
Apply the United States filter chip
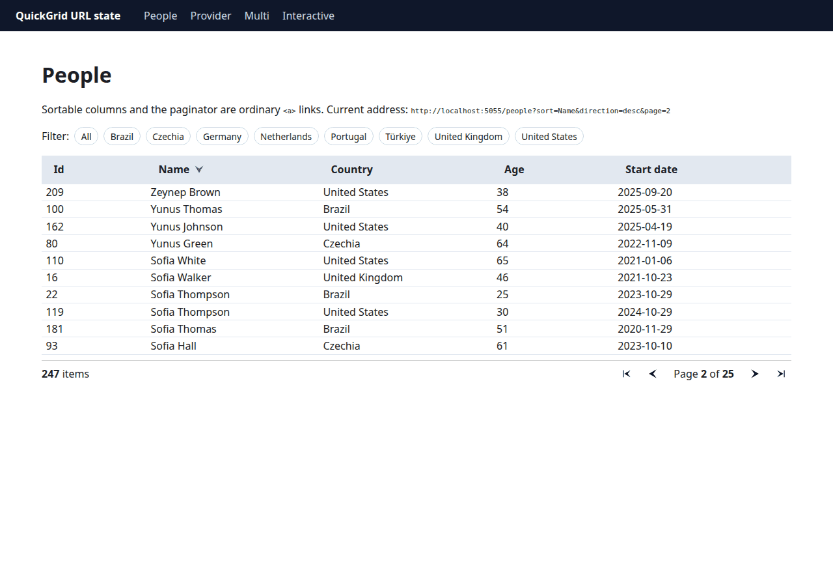pos(549,136)
